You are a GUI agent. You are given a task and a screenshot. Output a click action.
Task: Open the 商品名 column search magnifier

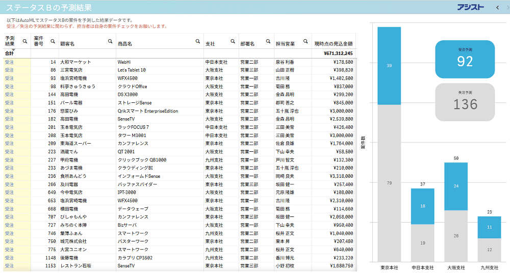pyautogui.click(x=198, y=41)
